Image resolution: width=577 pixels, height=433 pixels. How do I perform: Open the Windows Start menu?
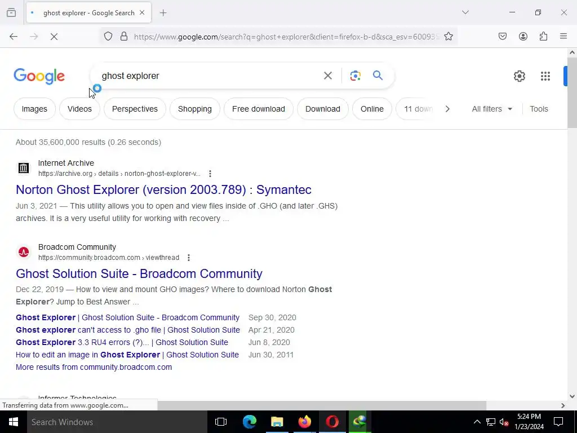coord(14,422)
